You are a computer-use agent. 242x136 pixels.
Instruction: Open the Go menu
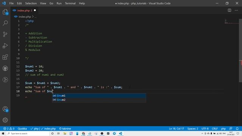coord(51,3)
